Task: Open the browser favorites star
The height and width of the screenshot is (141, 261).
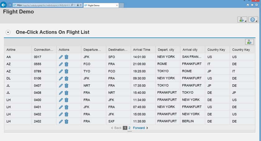Action: (252, 5)
